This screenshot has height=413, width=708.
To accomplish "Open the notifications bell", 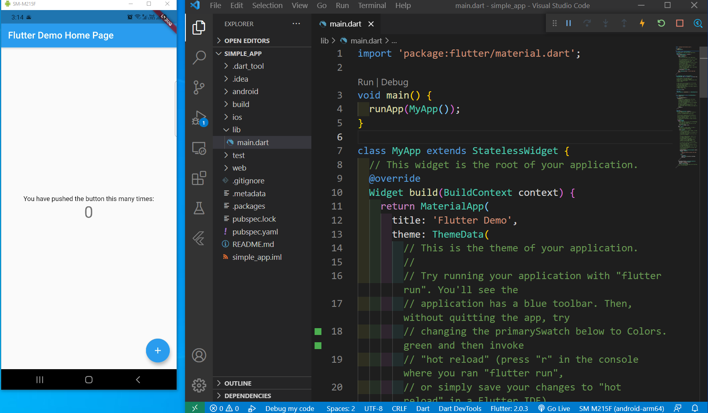I will coord(695,408).
